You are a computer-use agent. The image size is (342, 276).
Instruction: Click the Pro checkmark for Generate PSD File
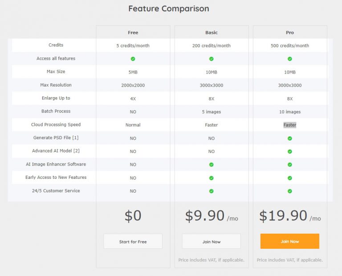(x=290, y=138)
